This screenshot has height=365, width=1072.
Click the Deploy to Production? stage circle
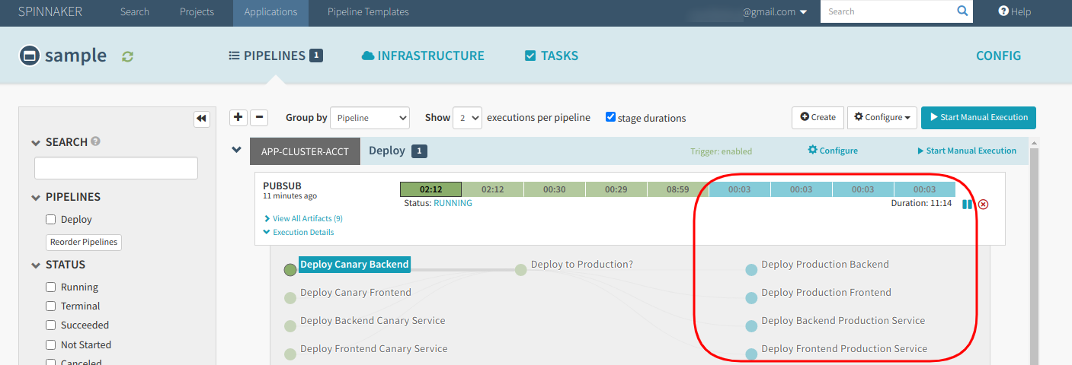point(520,269)
